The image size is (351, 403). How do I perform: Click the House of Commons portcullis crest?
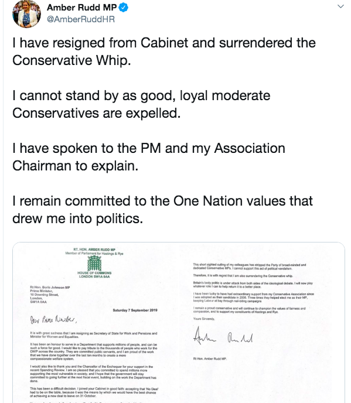point(94,263)
